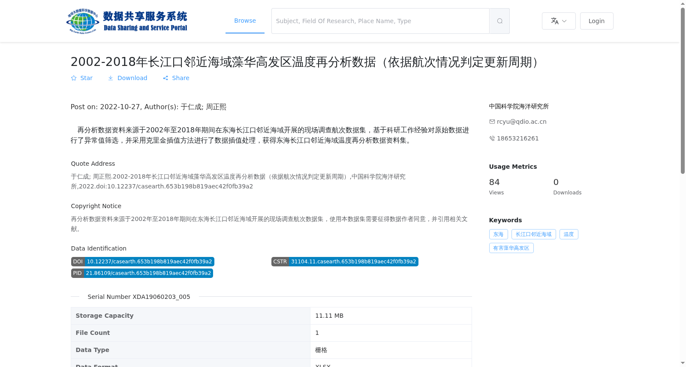The width and height of the screenshot is (686, 367).
Task: Select the 温度 keyword tag
Action: coord(569,234)
